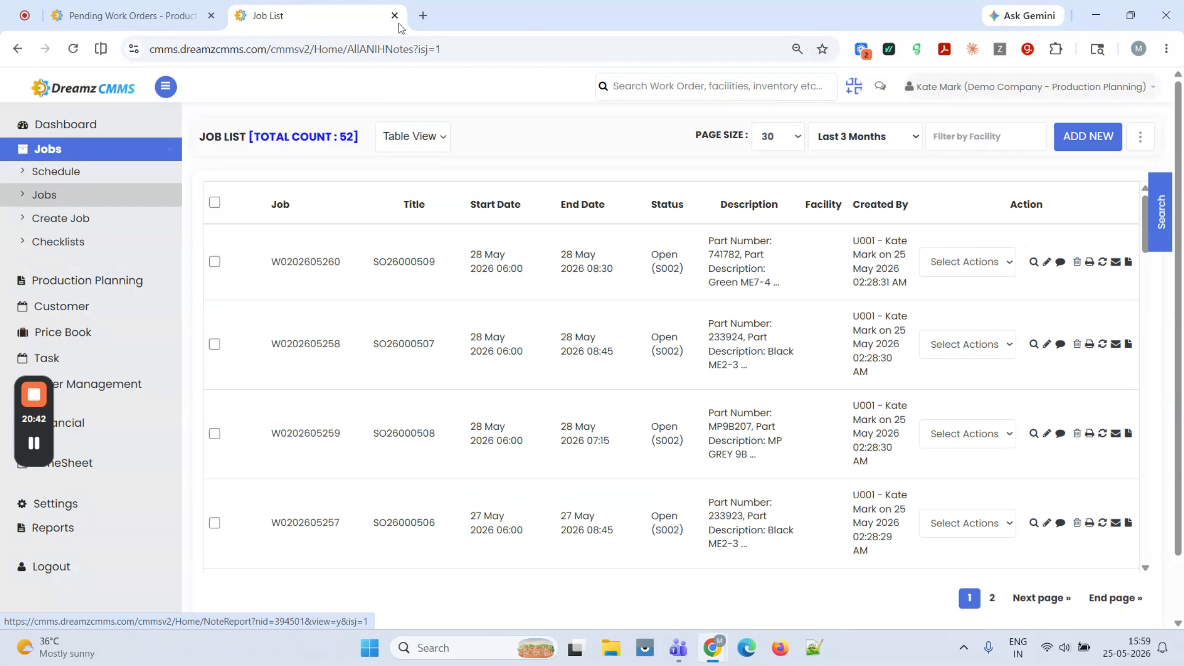The height and width of the screenshot is (666, 1184).
Task: Select Create Job in the Jobs submenu
Action: 61,219
